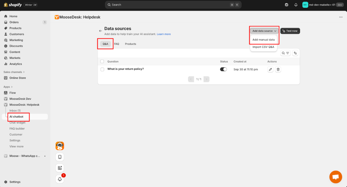This screenshot has width=347, height=187.
Task: Open the search and filter icon button
Action: pyautogui.click(x=285, y=53)
